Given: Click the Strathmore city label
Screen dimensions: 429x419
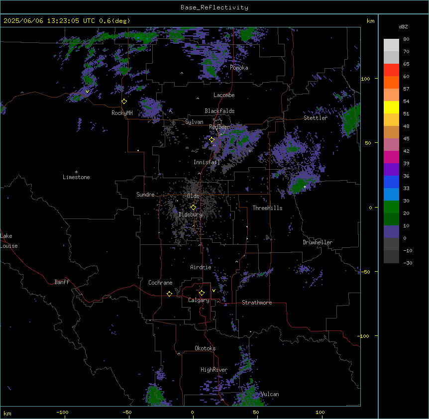Looking at the screenshot, I should (257, 303).
